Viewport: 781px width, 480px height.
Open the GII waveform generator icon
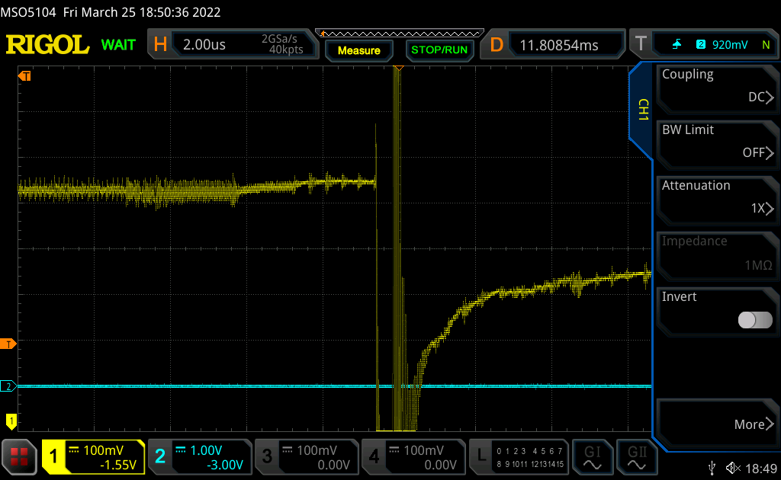click(635, 456)
